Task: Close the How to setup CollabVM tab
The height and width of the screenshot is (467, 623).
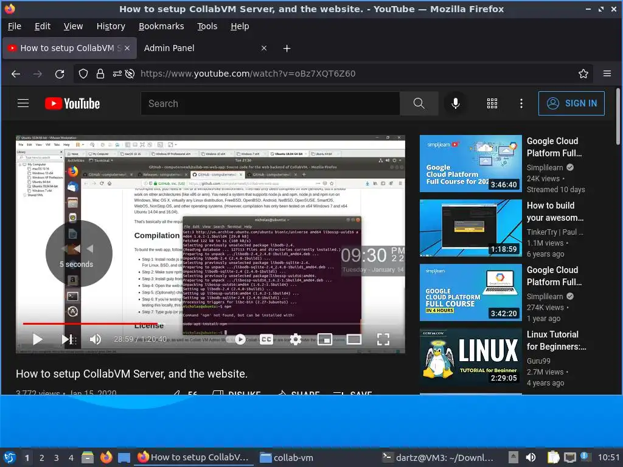Action: pos(127,48)
